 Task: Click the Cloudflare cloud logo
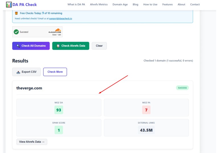(58, 30)
